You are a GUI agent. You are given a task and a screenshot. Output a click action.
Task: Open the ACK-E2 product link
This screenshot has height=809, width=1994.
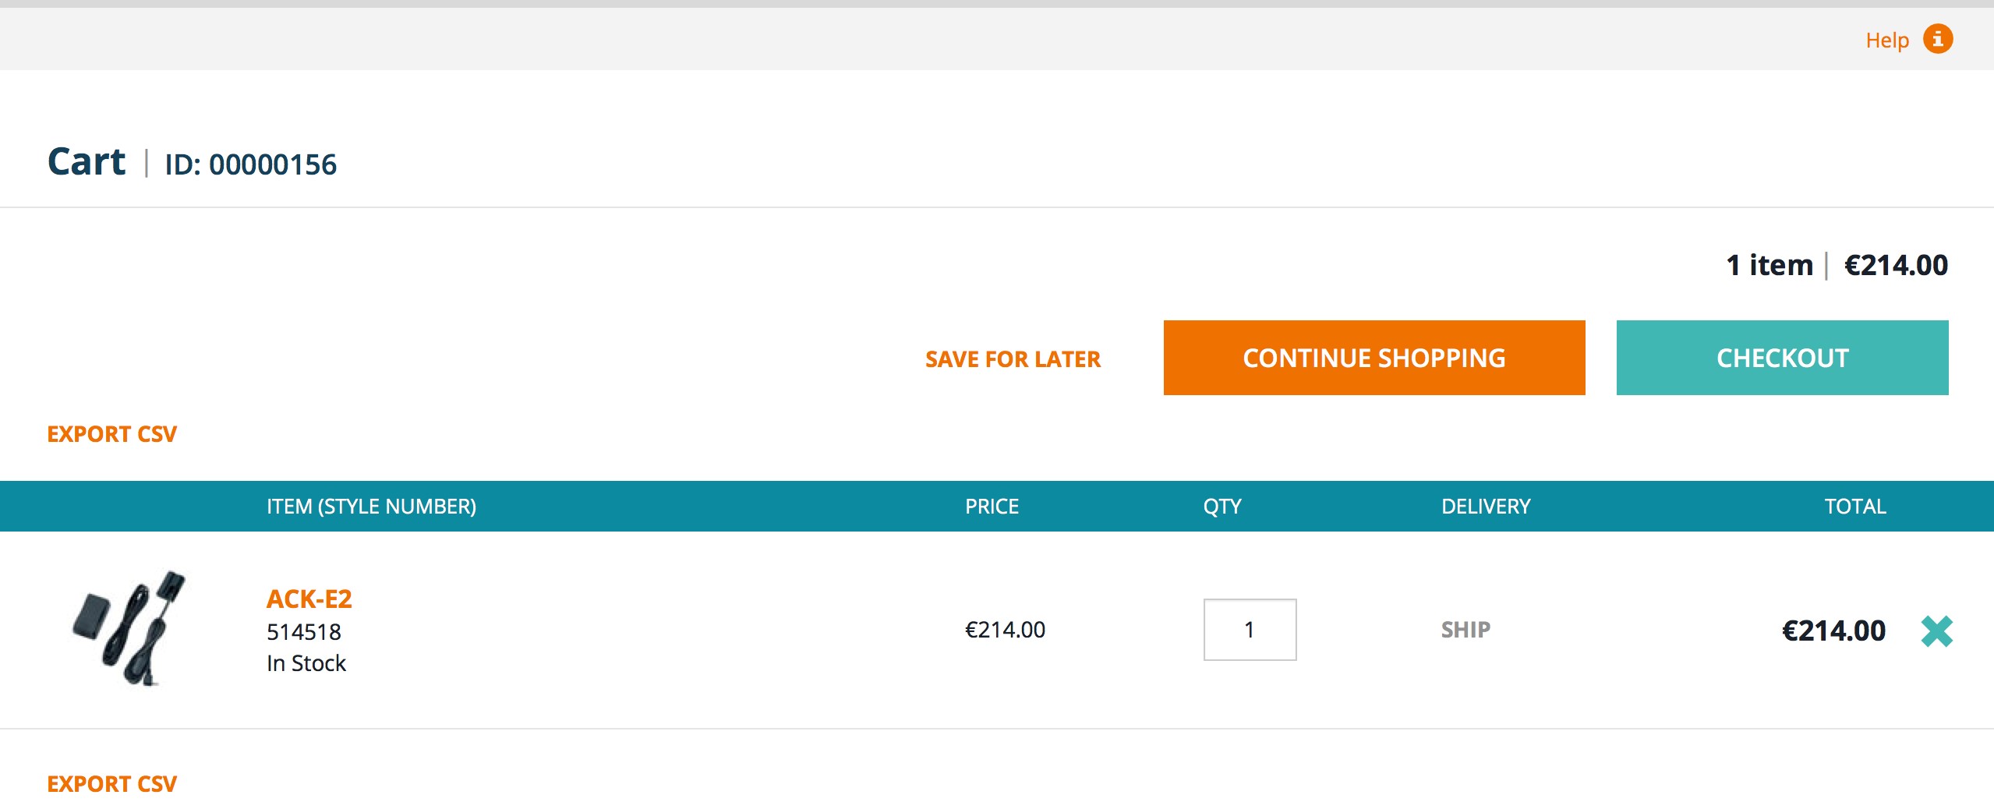point(309,599)
